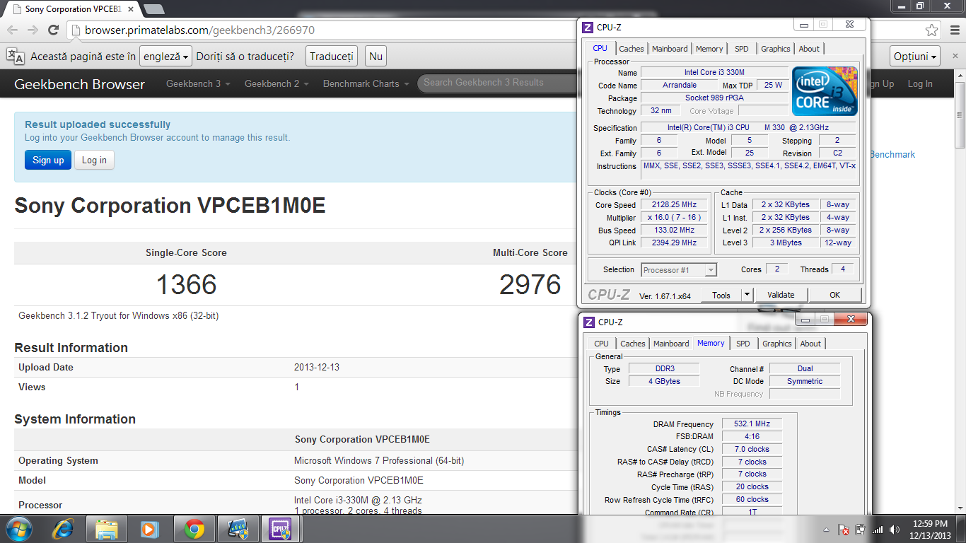Show hidden system tray icons
Image resolution: width=966 pixels, height=543 pixels.
point(827,530)
